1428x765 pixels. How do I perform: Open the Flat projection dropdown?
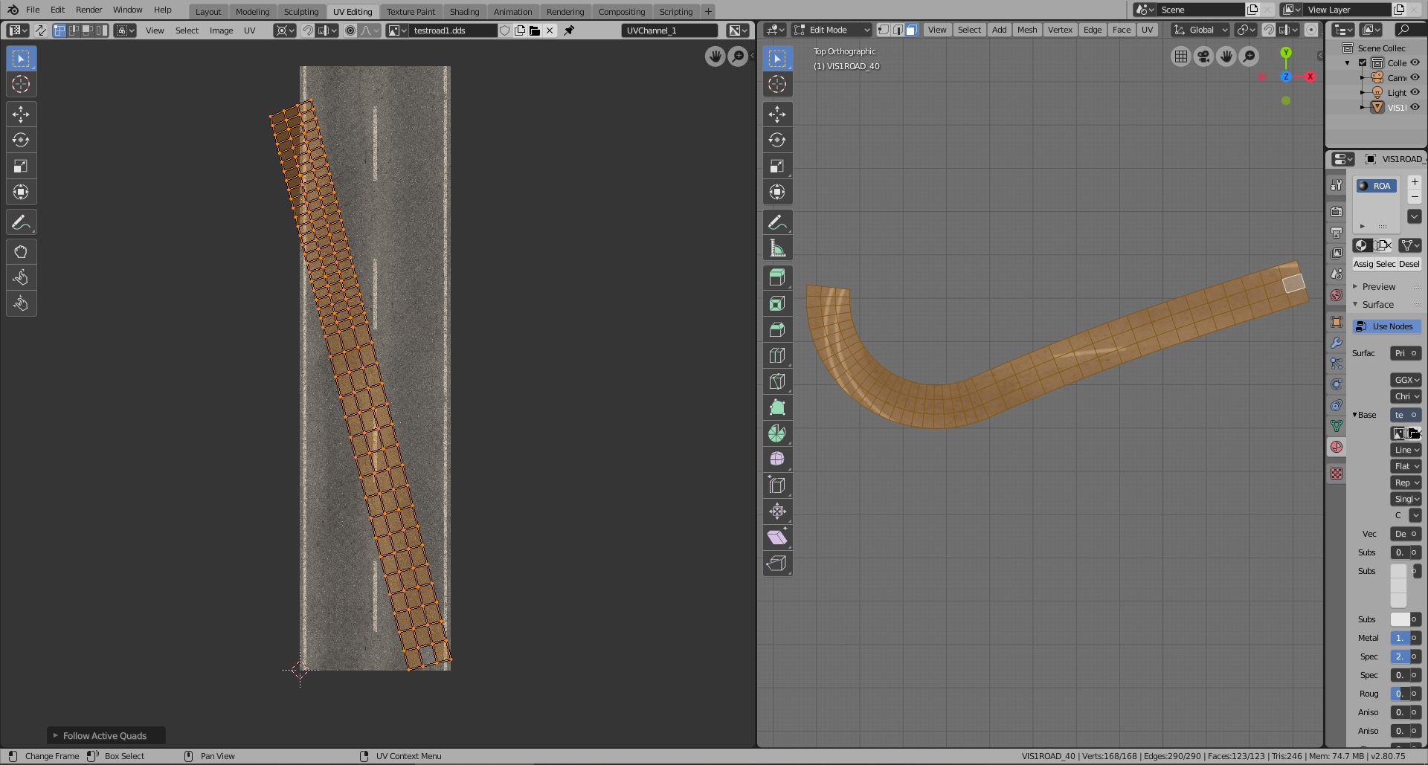point(1406,466)
